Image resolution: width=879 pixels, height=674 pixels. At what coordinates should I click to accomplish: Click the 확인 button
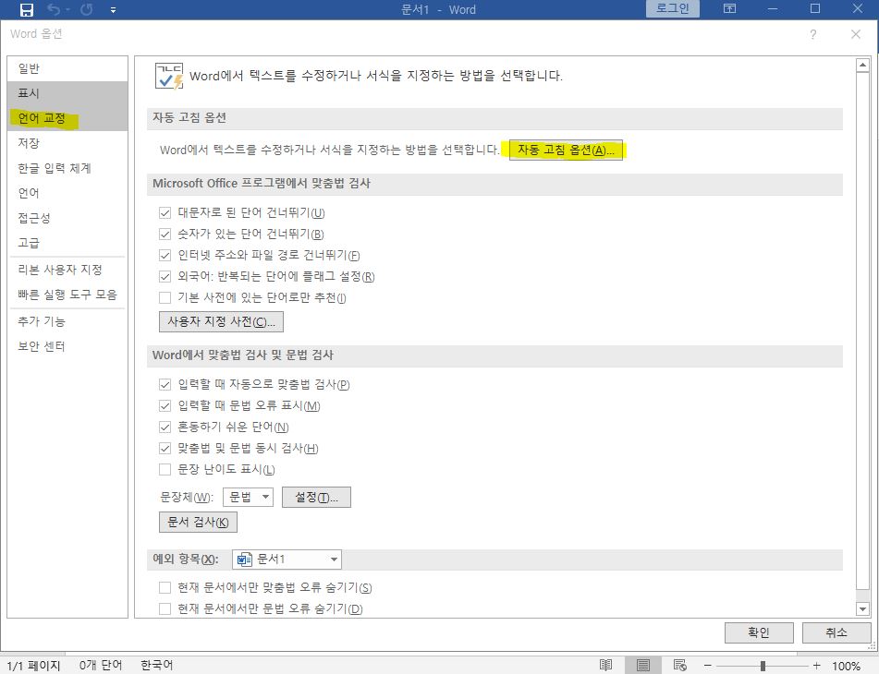click(x=759, y=632)
